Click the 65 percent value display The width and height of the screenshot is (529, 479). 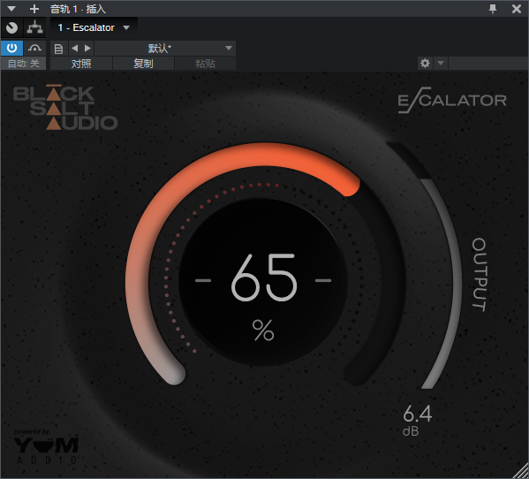(263, 278)
